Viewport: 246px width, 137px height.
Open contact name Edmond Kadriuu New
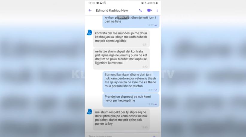click(112, 10)
